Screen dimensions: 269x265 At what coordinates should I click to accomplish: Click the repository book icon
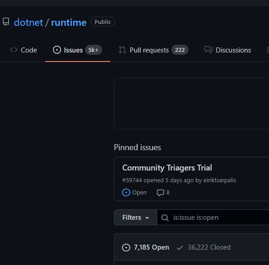click(6, 22)
